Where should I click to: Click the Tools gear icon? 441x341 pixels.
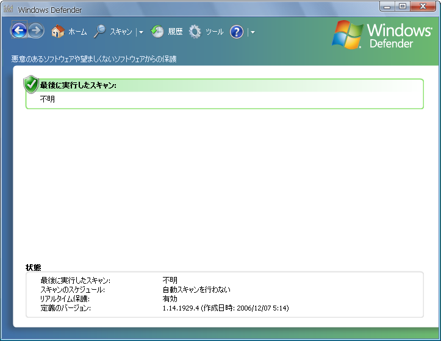pyautogui.click(x=195, y=32)
